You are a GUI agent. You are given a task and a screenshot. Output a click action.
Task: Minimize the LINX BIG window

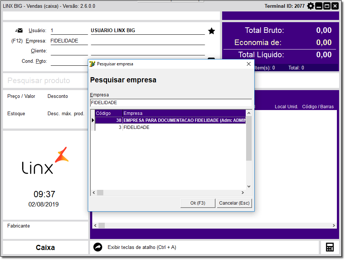pyautogui.click(x=318, y=6)
